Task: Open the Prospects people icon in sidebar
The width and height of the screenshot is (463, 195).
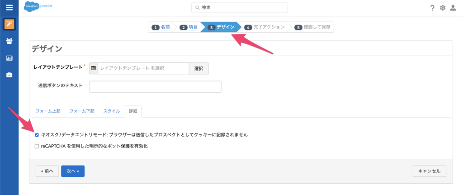Action: click(x=9, y=41)
